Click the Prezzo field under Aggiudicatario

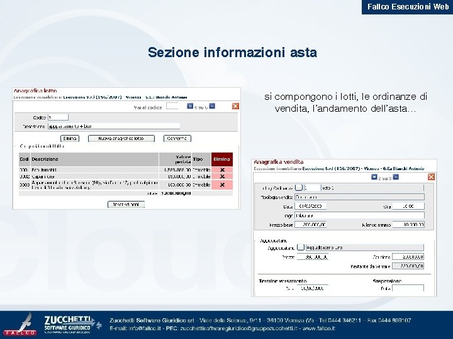pyautogui.click(x=312, y=257)
